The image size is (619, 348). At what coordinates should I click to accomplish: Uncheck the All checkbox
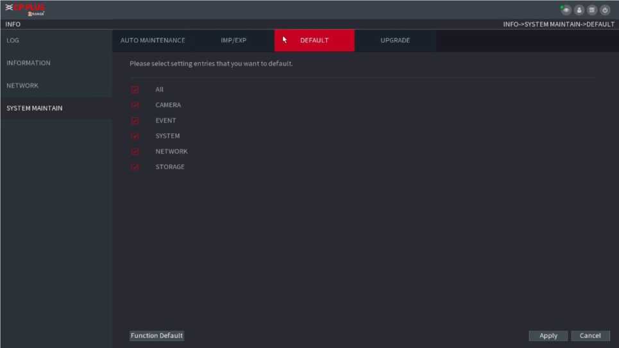click(x=135, y=90)
